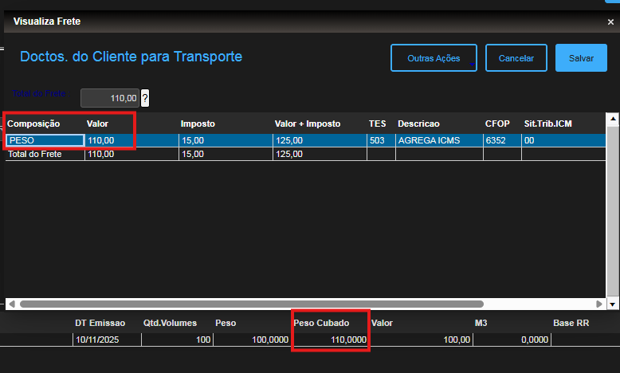620x373 pixels.
Task: Select the PESO composition cell
Action: (x=45, y=140)
